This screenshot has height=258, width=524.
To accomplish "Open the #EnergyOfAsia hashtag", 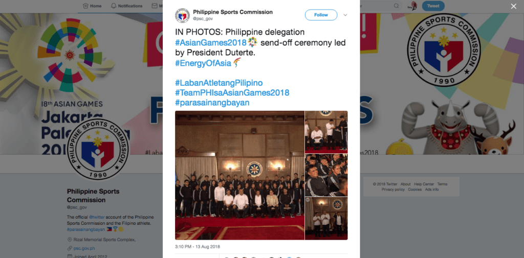I will click(203, 63).
